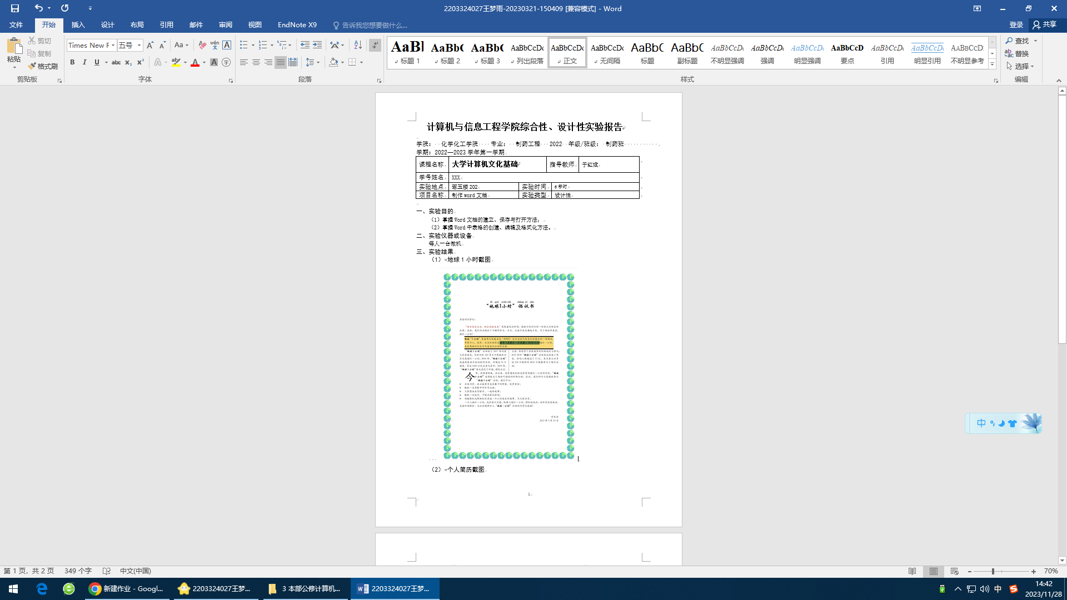Expand the line spacing dropdown

[318, 62]
